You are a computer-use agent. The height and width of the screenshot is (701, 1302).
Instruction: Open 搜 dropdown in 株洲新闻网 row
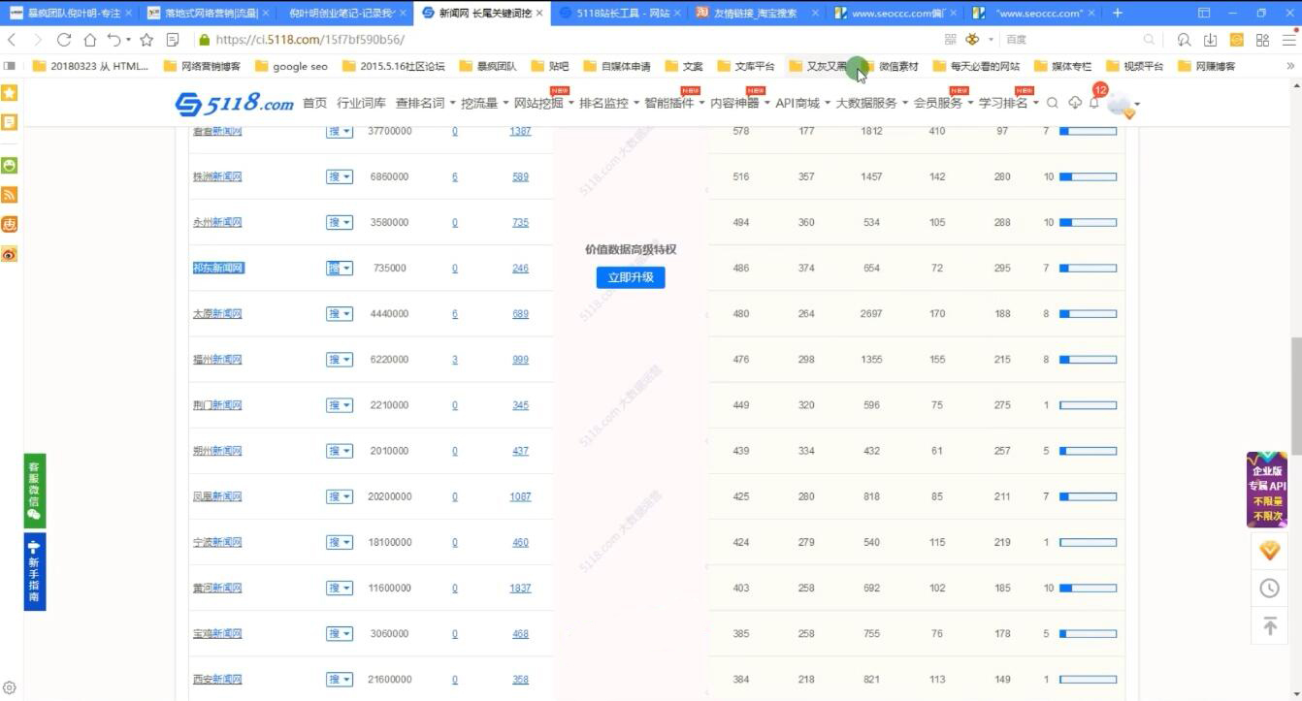pos(340,176)
